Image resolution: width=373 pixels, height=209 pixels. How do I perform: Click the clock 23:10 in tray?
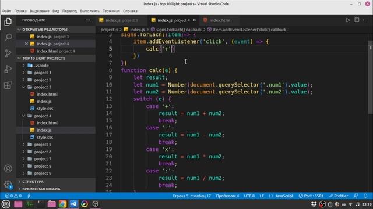(367, 204)
